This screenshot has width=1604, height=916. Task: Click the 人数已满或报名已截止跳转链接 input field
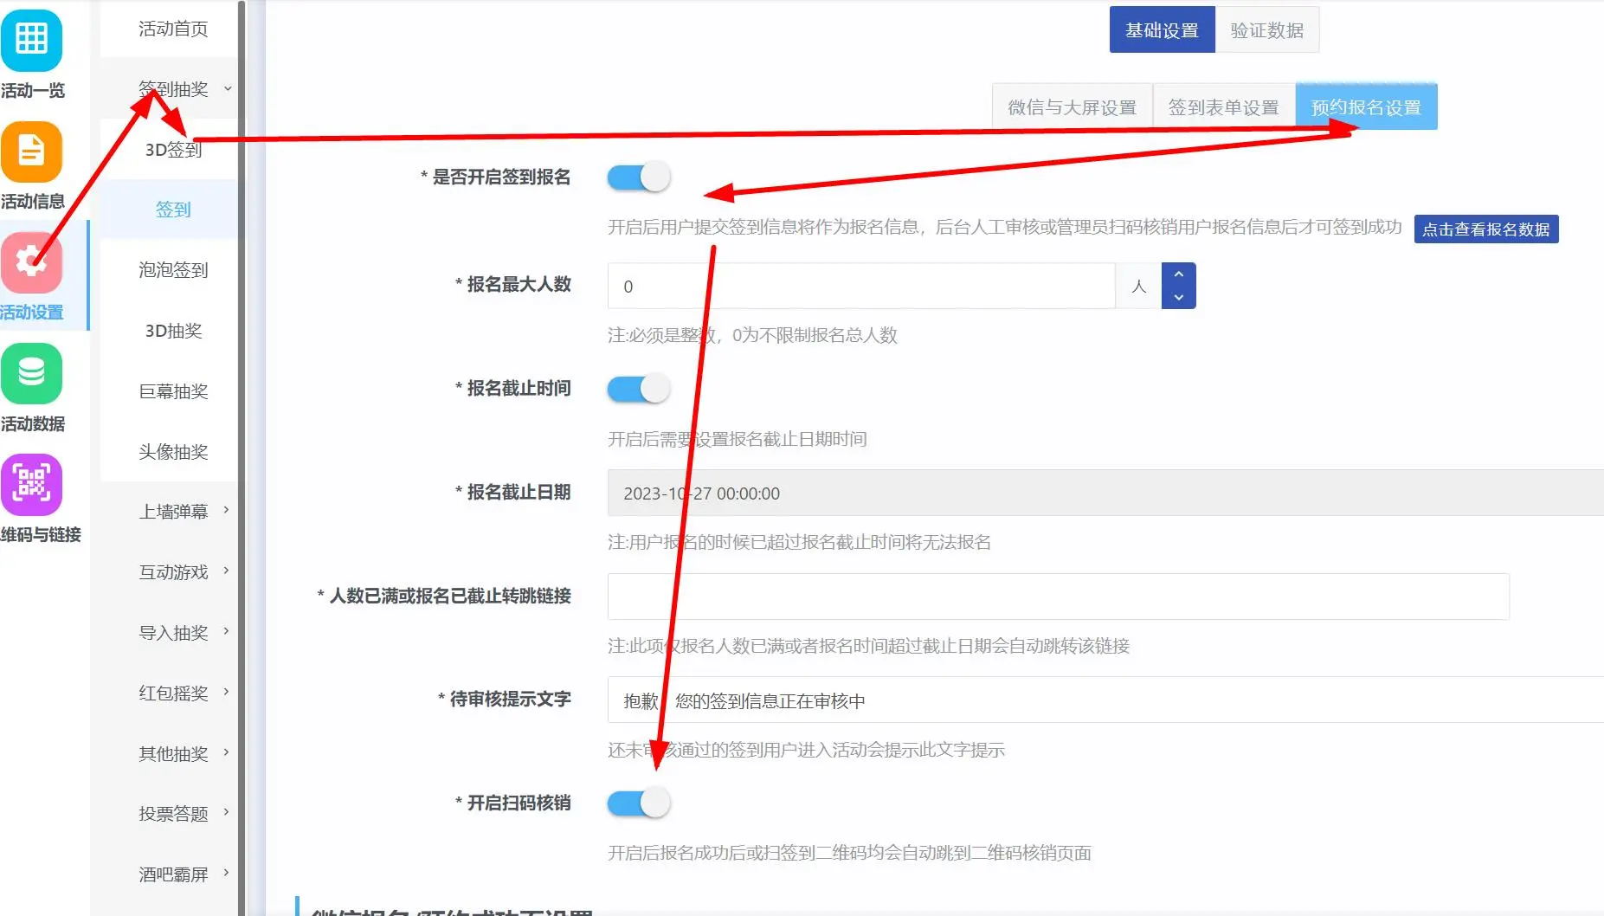[1058, 597]
